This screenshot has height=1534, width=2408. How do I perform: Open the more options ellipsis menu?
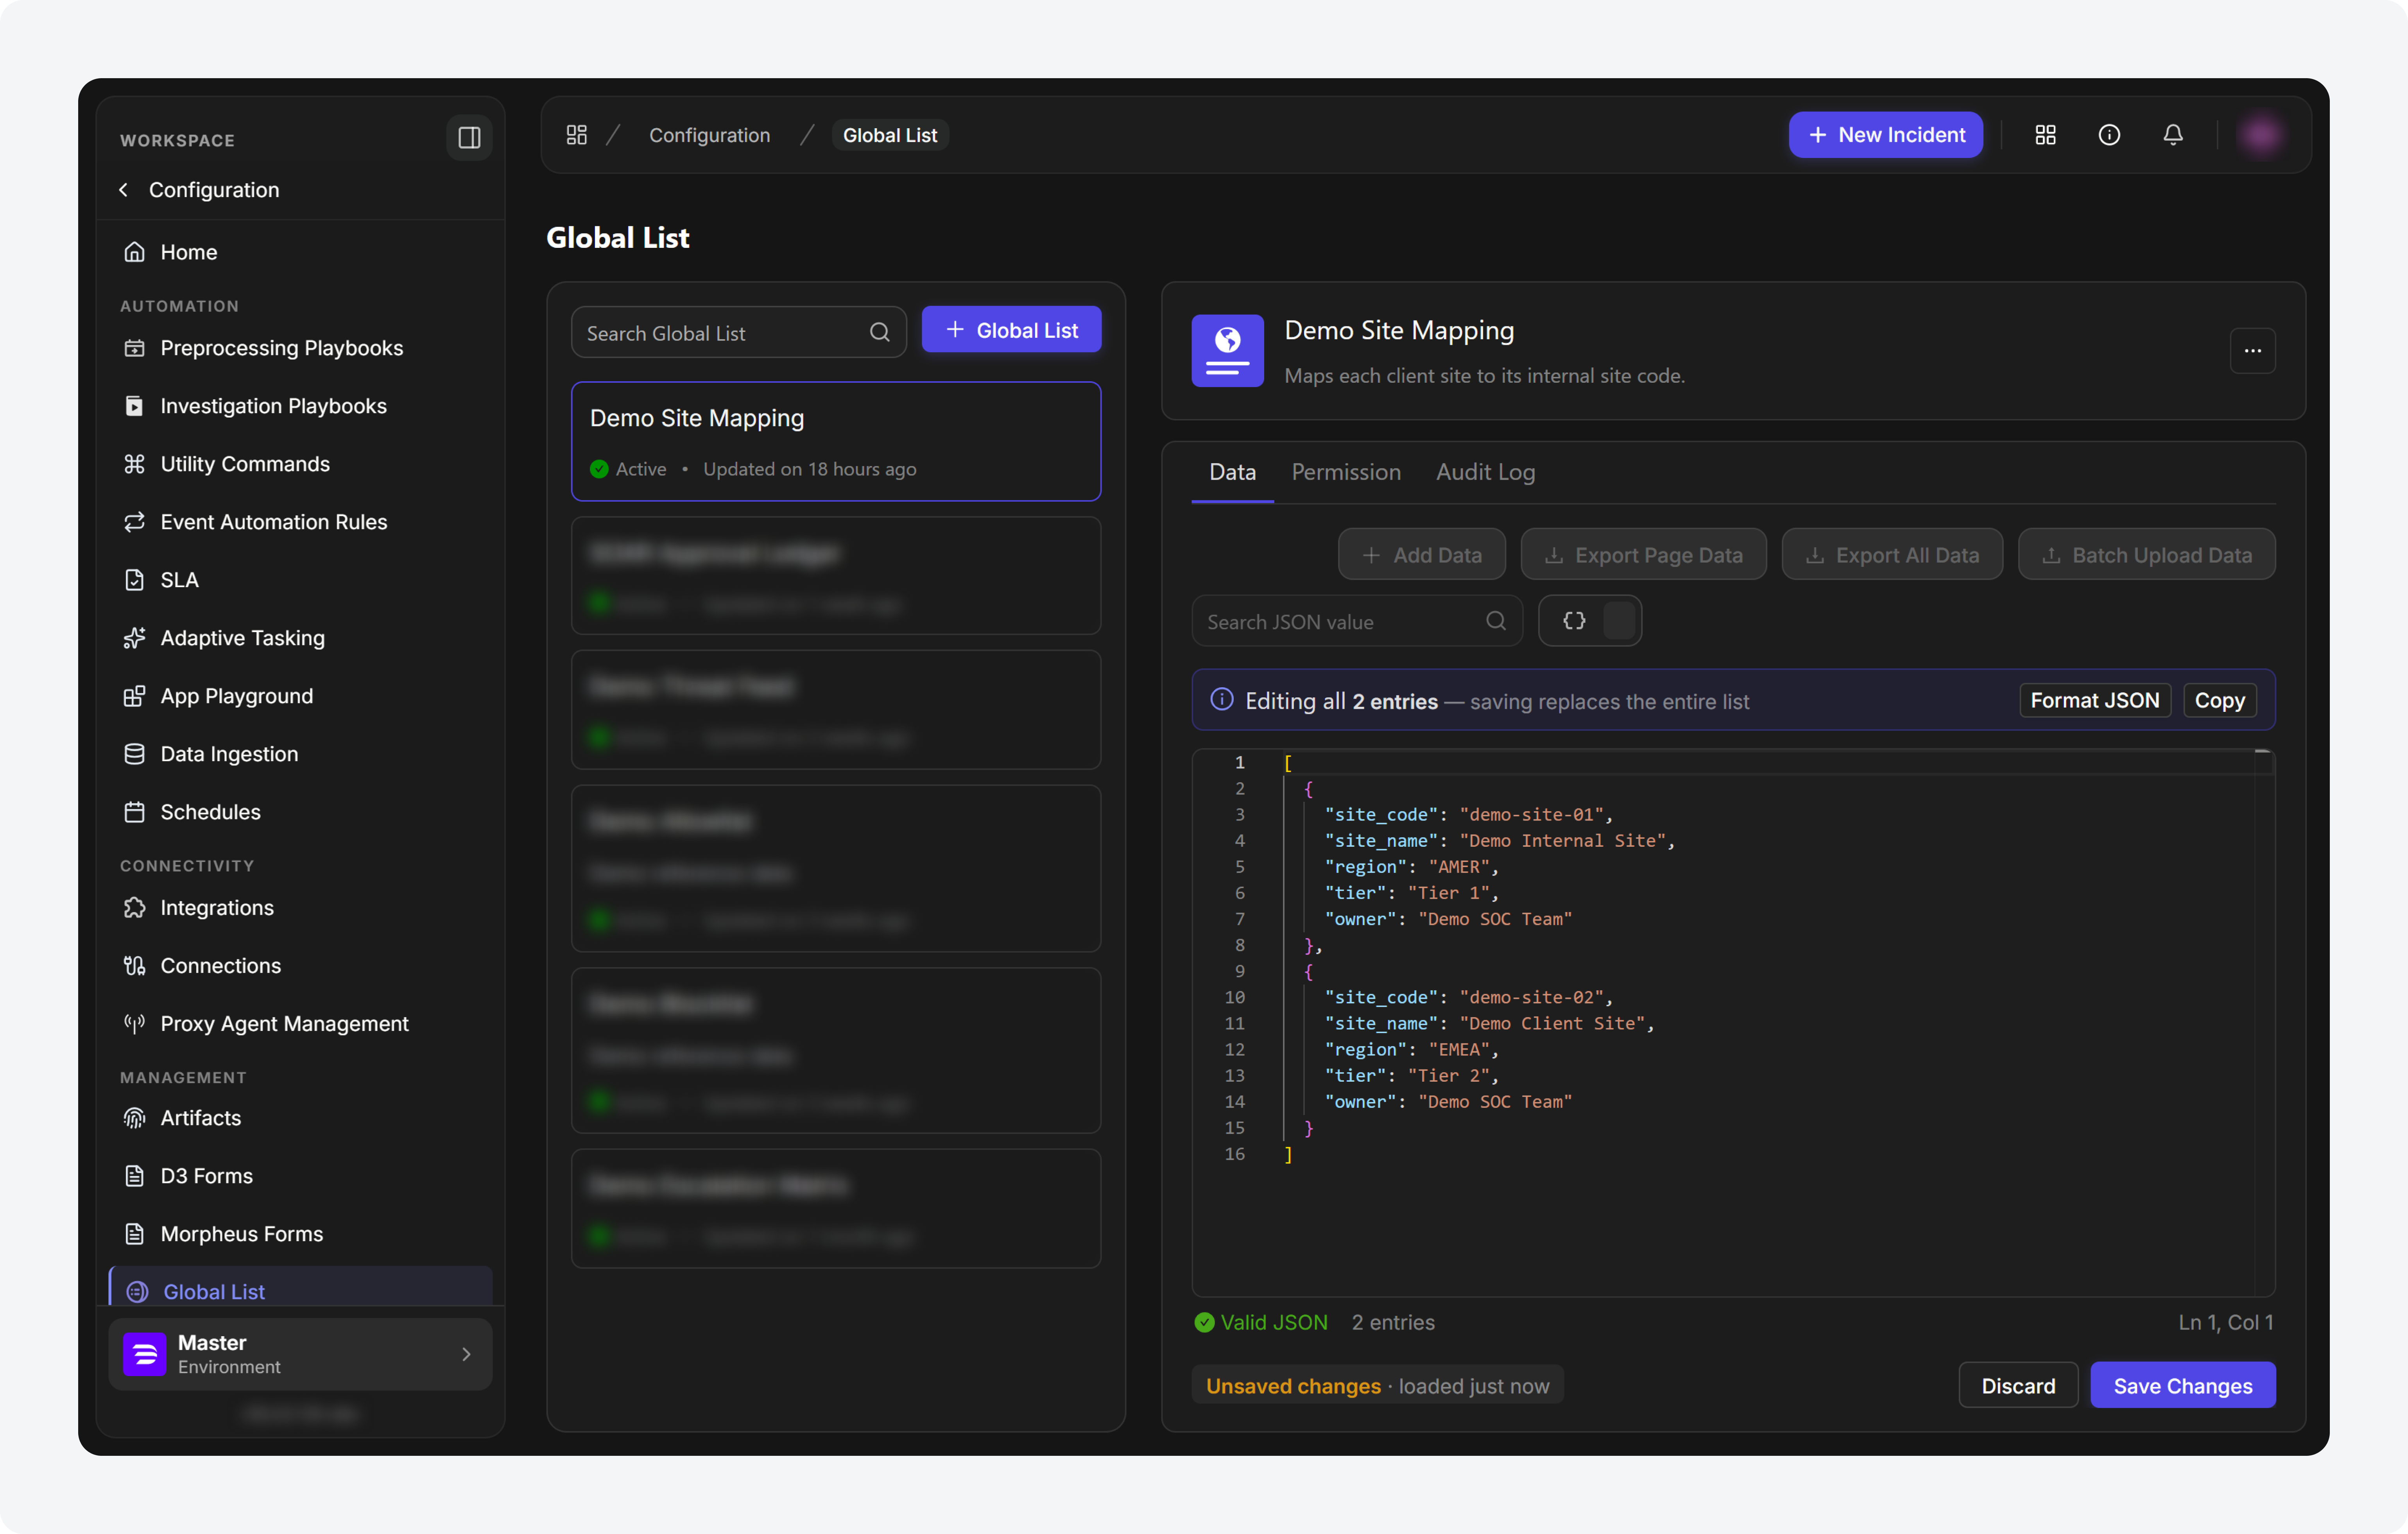2253,351
